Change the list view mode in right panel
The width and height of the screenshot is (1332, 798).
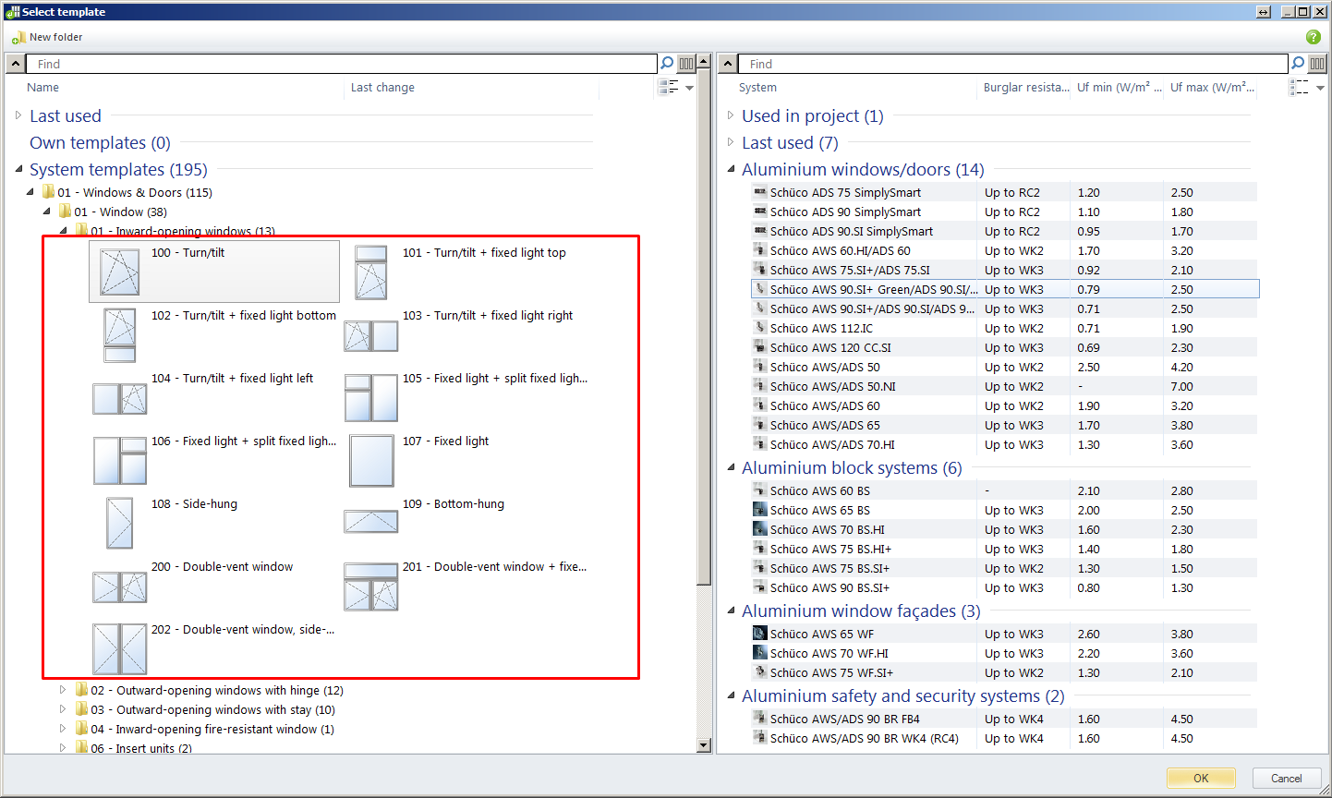(1301, 88)
